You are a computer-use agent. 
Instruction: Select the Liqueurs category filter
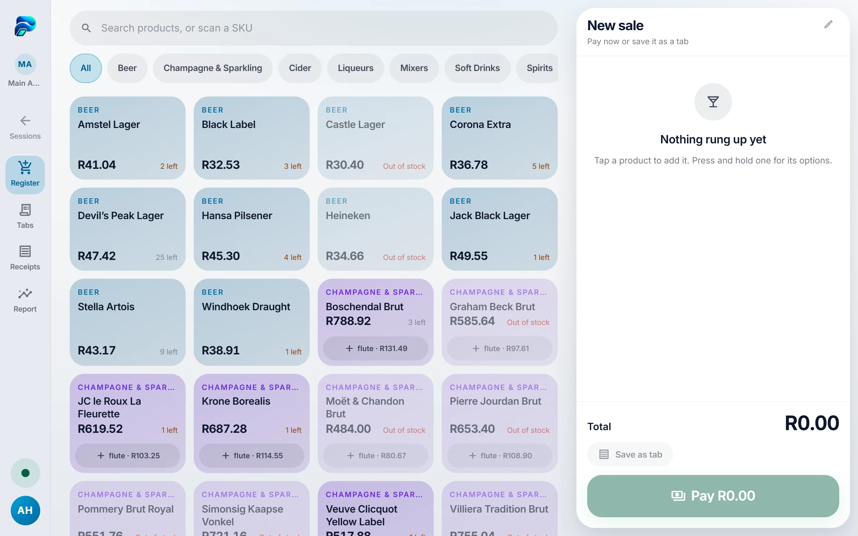(356, 68)
